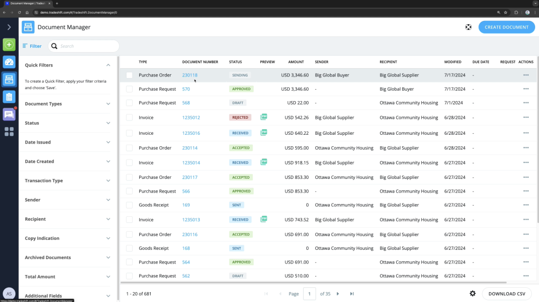Screen dimensions: 539x302
Task: Select checkbox for Purchase Order 230118
Action: (129, 75)
